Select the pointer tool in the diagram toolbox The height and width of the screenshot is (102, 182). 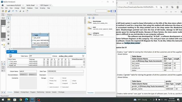8,18
